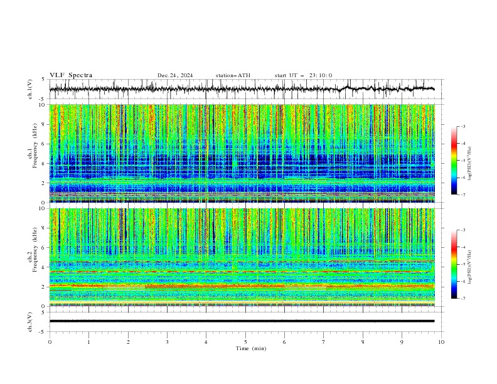Image resolution: width=497 pixels, height=384 pixels.
Task: Click the ch.2 "Frequency (kHz)" axis label
Action: click(x=35, y=250)
